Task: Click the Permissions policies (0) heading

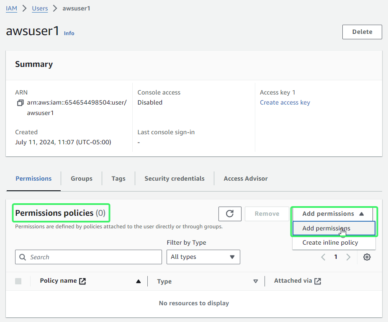Action: (60, 213)
